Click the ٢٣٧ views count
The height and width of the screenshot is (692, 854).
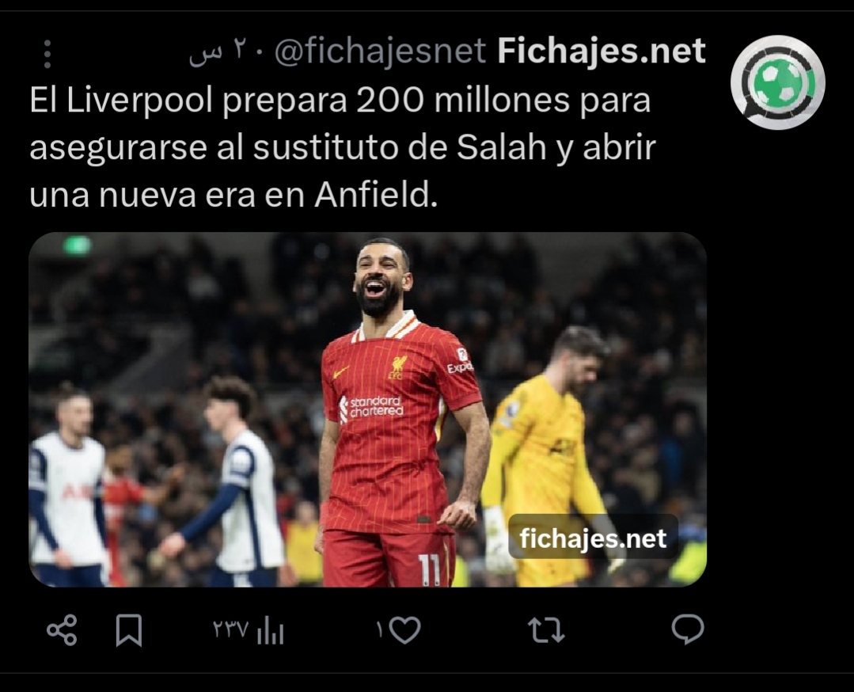(231, 629)
